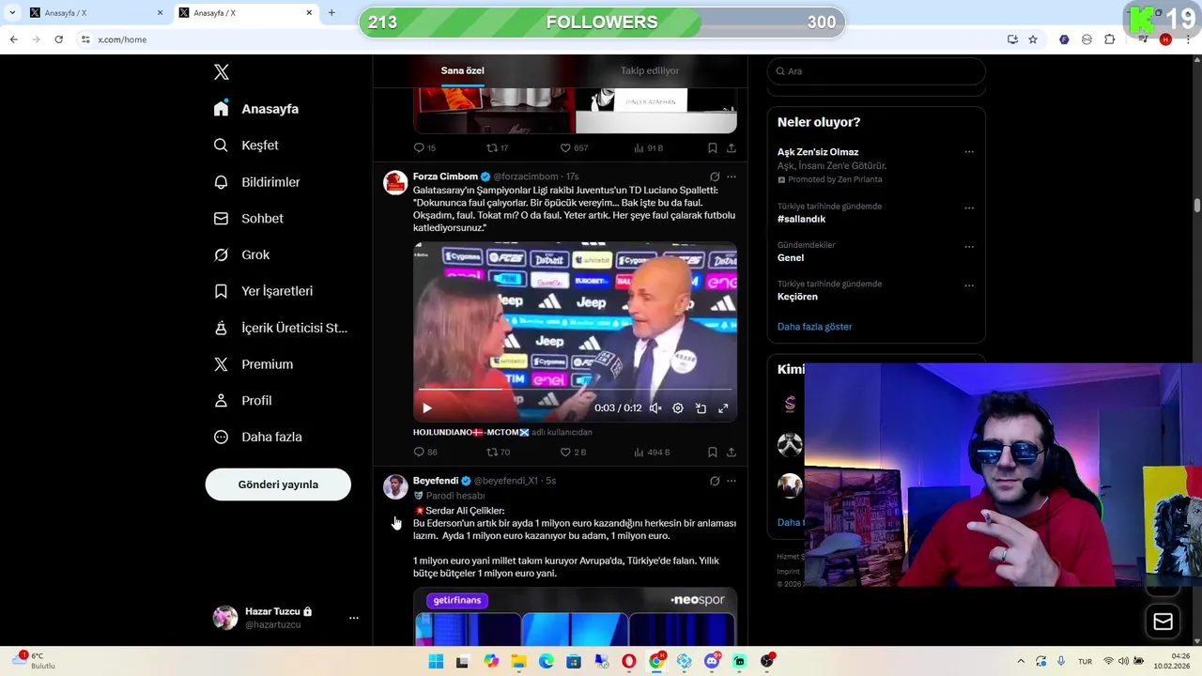Click @forzacimbom handle link
Viewport: 1202px width, 676px height.
[x=525, y=177]
